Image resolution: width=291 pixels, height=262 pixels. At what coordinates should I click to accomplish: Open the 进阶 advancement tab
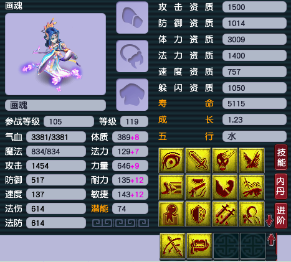click(x=281, y=216)
